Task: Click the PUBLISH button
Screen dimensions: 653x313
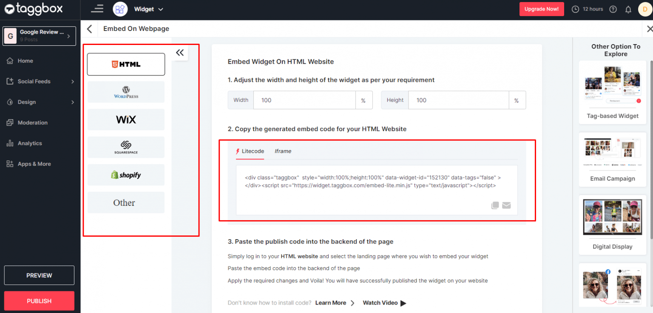Action: [39, 301]
